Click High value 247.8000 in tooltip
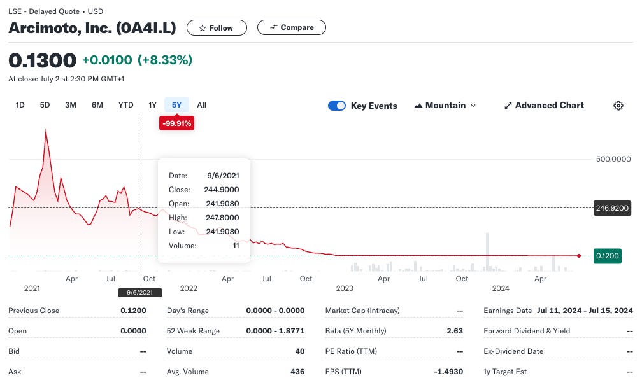Screen dimensions: 642x385 point(222,218)
